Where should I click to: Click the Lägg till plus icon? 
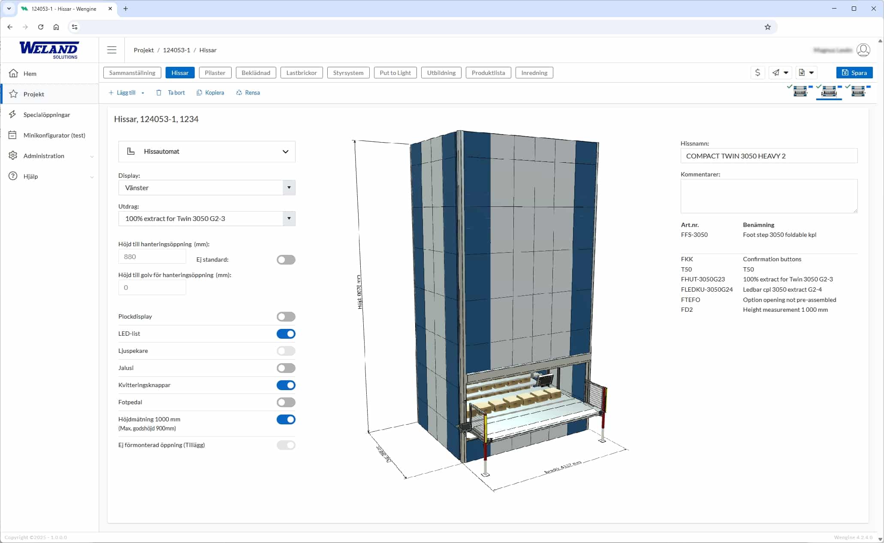click(111, 92)
